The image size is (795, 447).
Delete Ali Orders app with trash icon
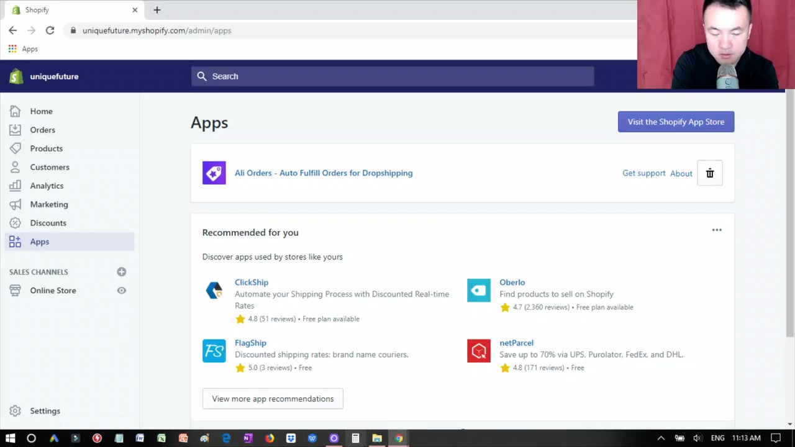[x=710, y=173]
